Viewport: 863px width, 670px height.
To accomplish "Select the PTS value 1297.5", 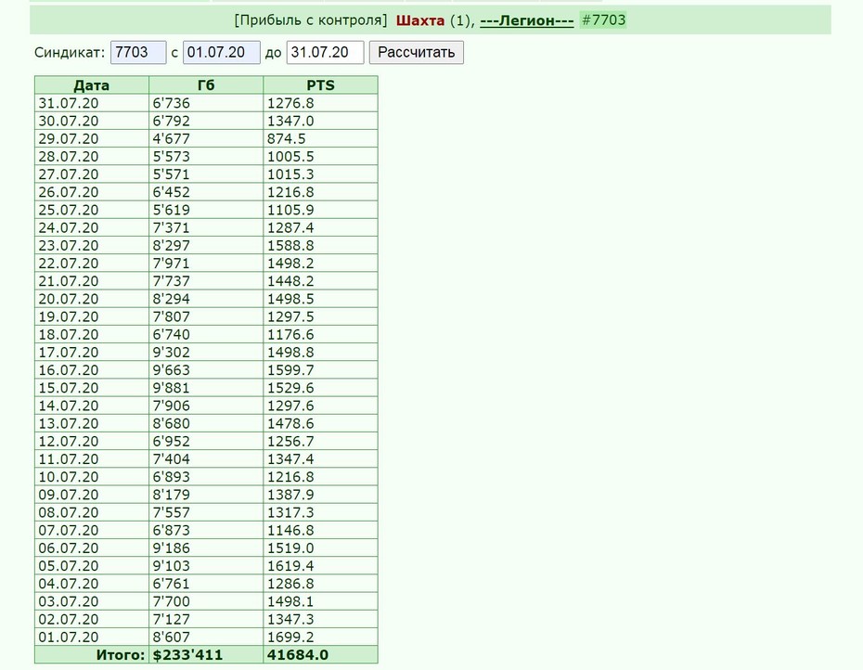I will pos(290,316).
